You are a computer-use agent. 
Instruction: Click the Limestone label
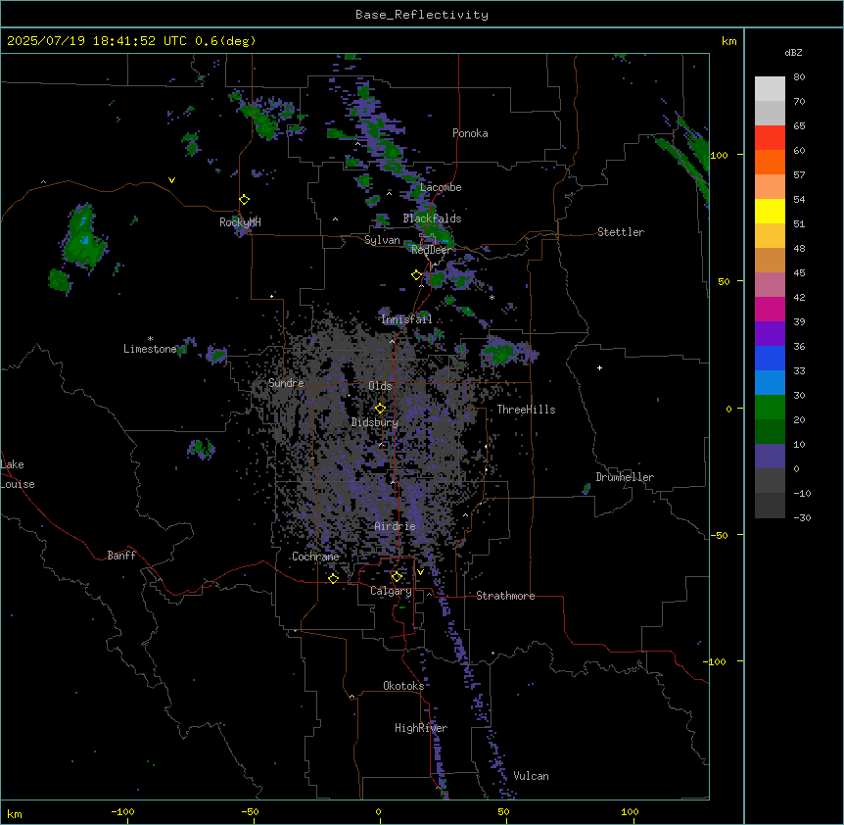pos(150,349)
